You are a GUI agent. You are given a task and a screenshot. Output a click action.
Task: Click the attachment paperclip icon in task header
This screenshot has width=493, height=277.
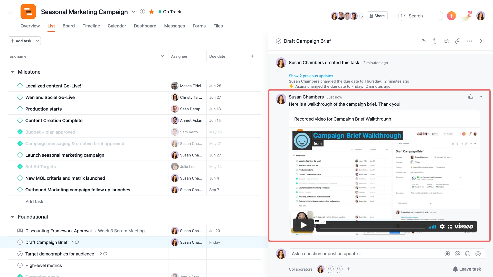434,41
